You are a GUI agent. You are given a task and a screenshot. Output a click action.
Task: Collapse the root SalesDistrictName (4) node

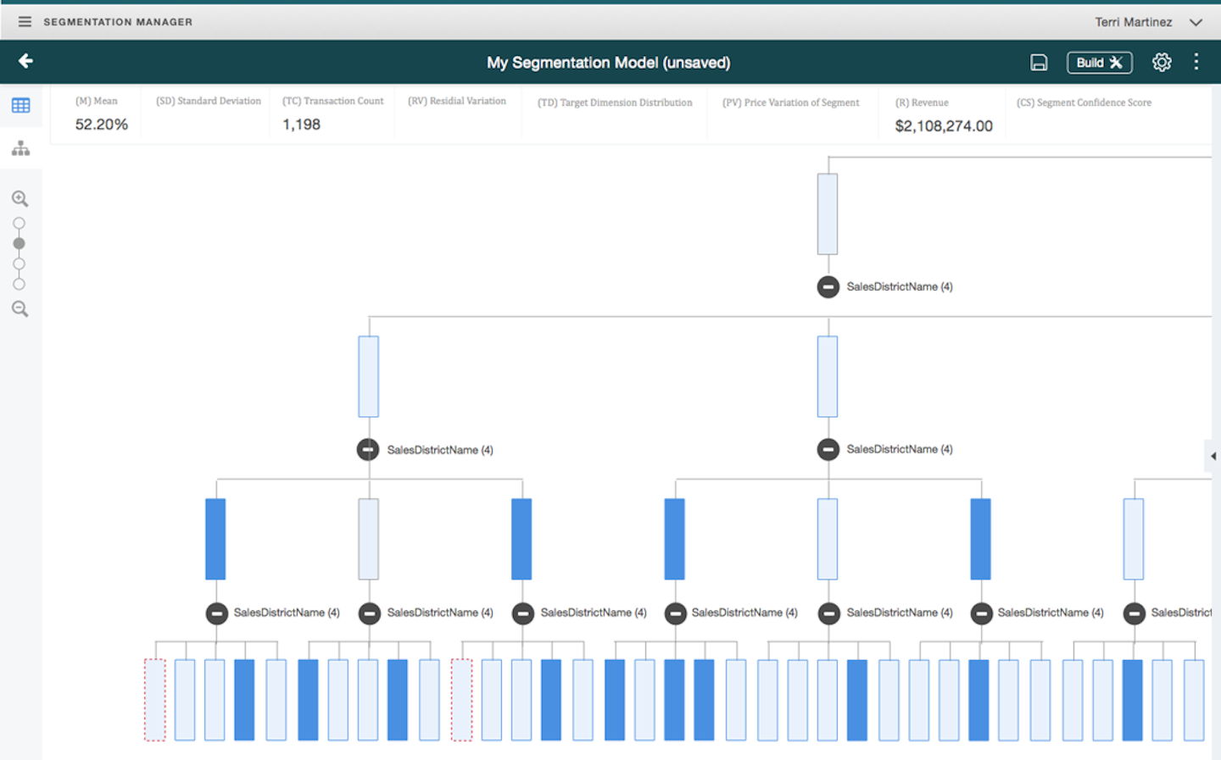828,286
